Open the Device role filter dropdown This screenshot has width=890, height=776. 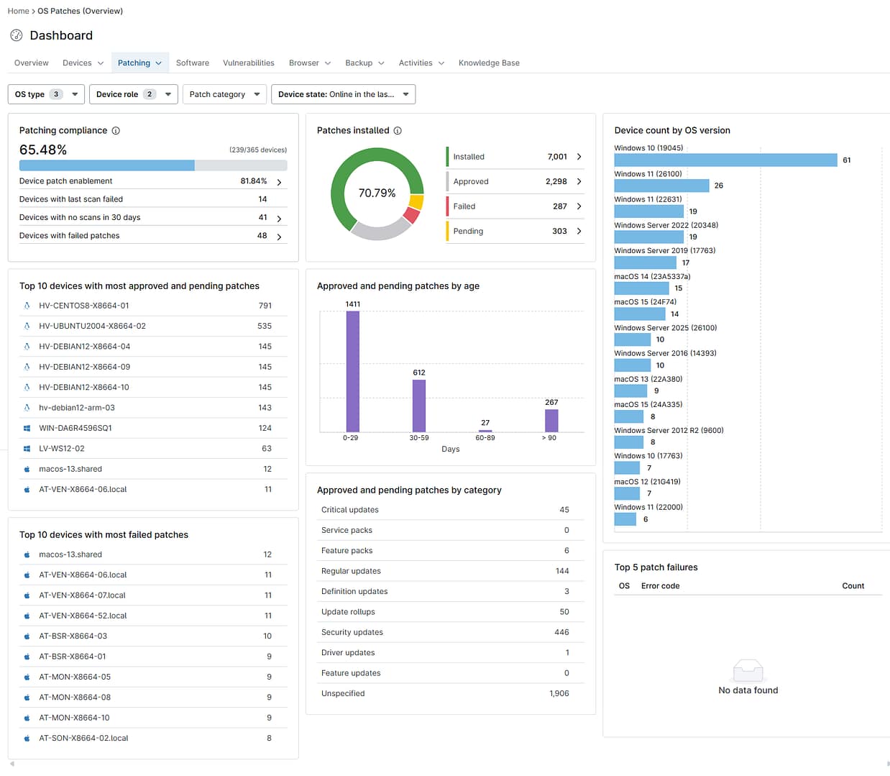(133, 94)
